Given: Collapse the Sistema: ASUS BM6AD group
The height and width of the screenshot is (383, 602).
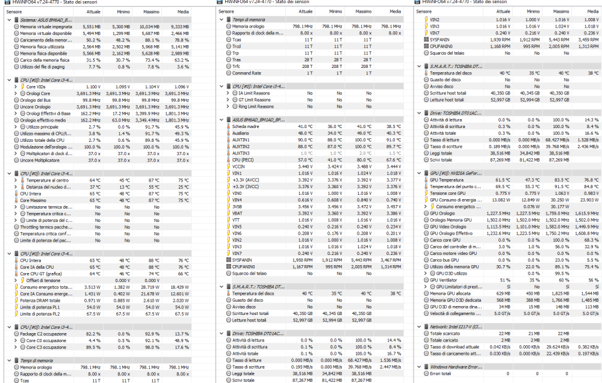Looking at the screenshot, I should 9,20.
